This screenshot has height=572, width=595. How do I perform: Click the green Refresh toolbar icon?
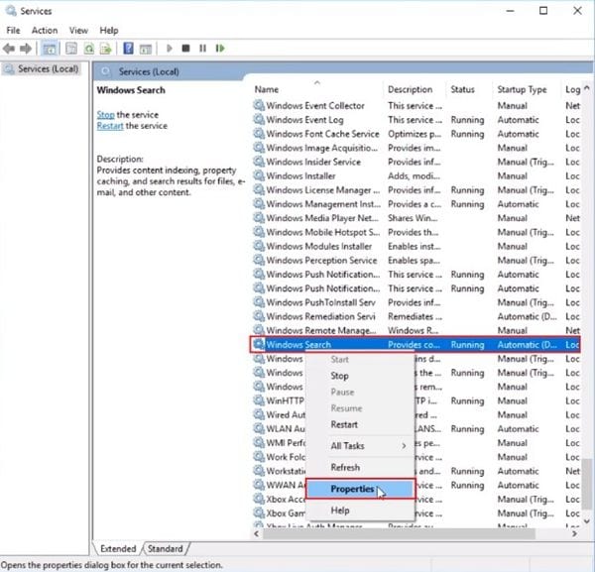[x=89, y=49]
